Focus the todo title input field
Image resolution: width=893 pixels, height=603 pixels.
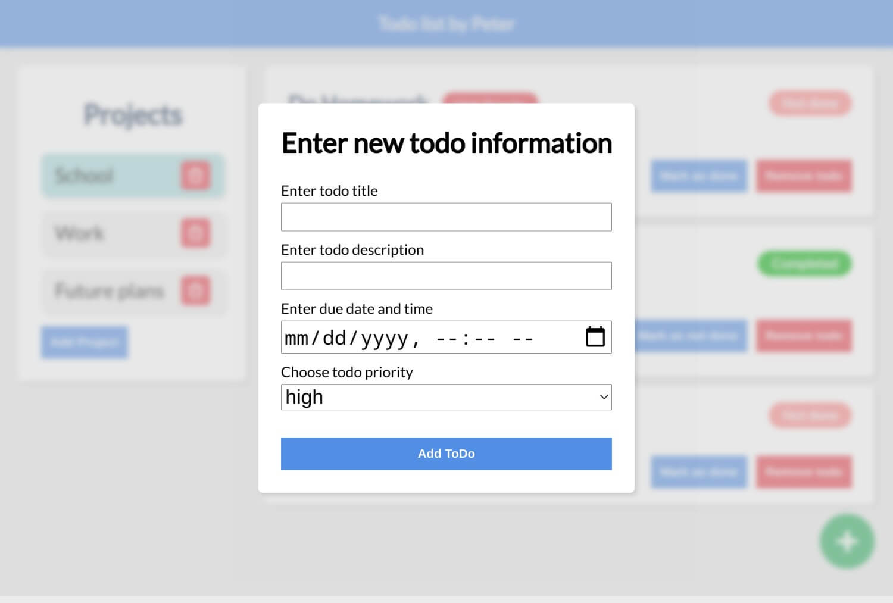point(446,217)
